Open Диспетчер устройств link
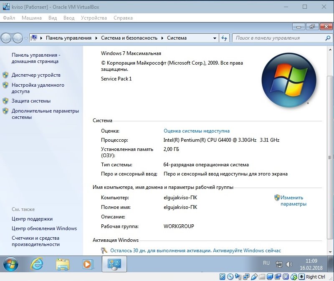The image size is (334, 281). (x=36, y=75)
